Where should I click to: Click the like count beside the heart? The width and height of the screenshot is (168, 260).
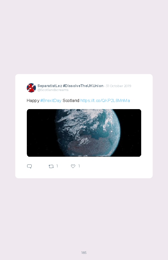[x=79, y=166]
